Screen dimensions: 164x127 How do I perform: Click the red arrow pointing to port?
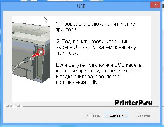click(36, 55)
